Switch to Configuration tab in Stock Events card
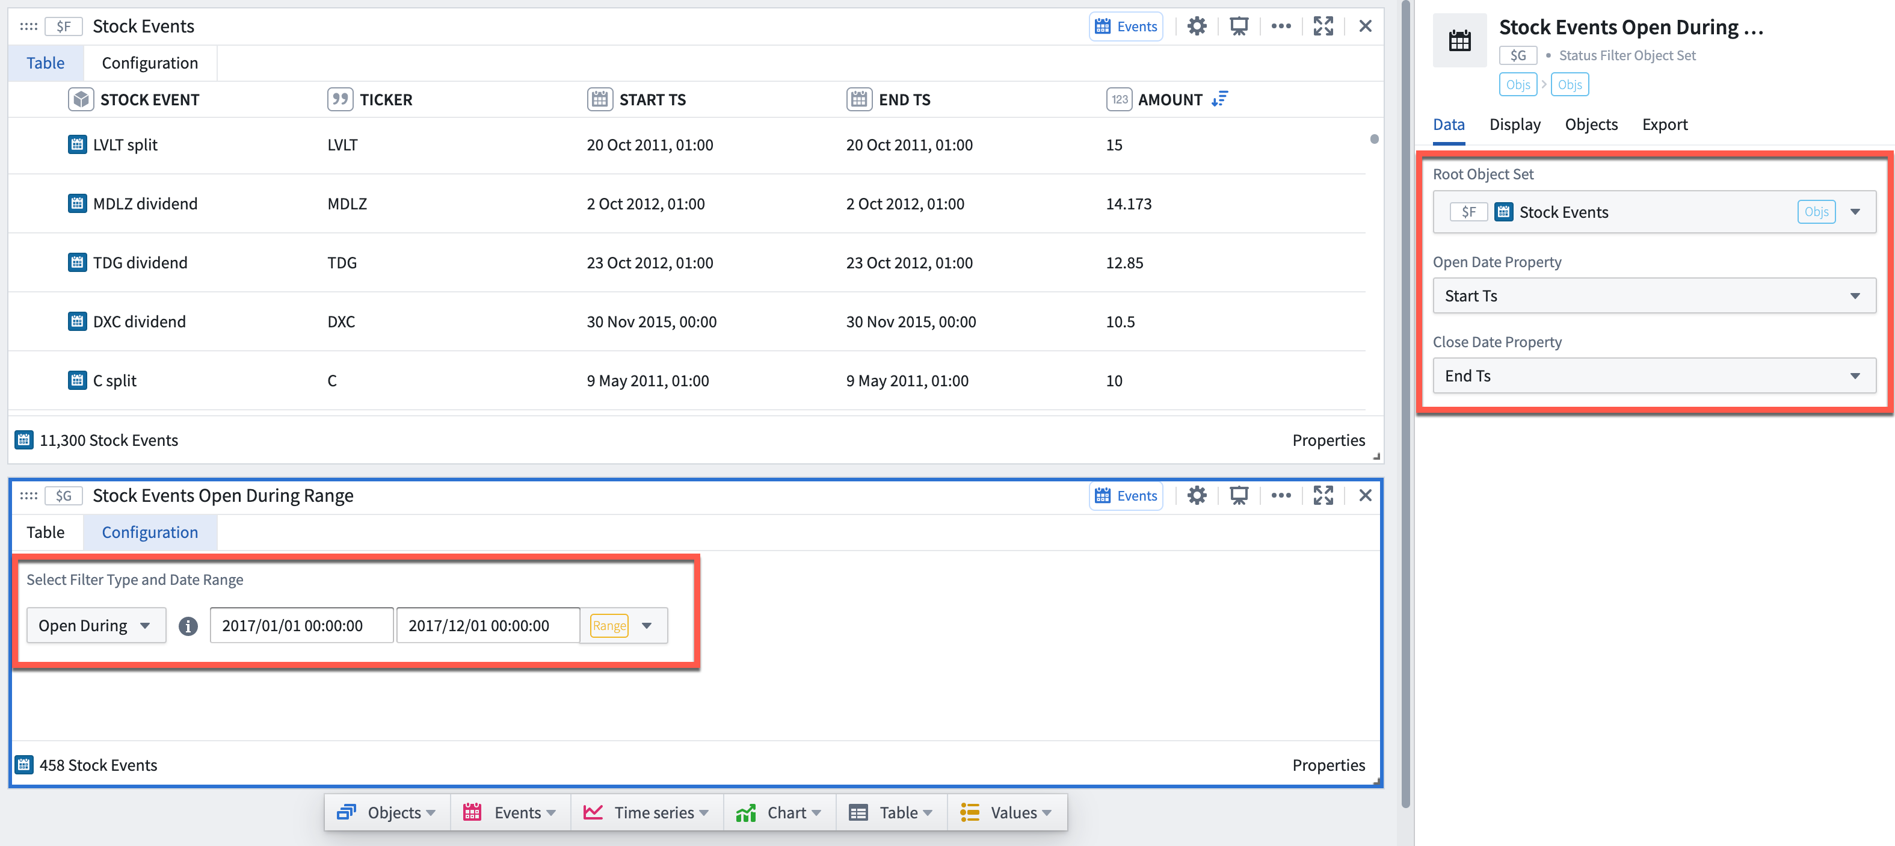 [x=150, y=63]
